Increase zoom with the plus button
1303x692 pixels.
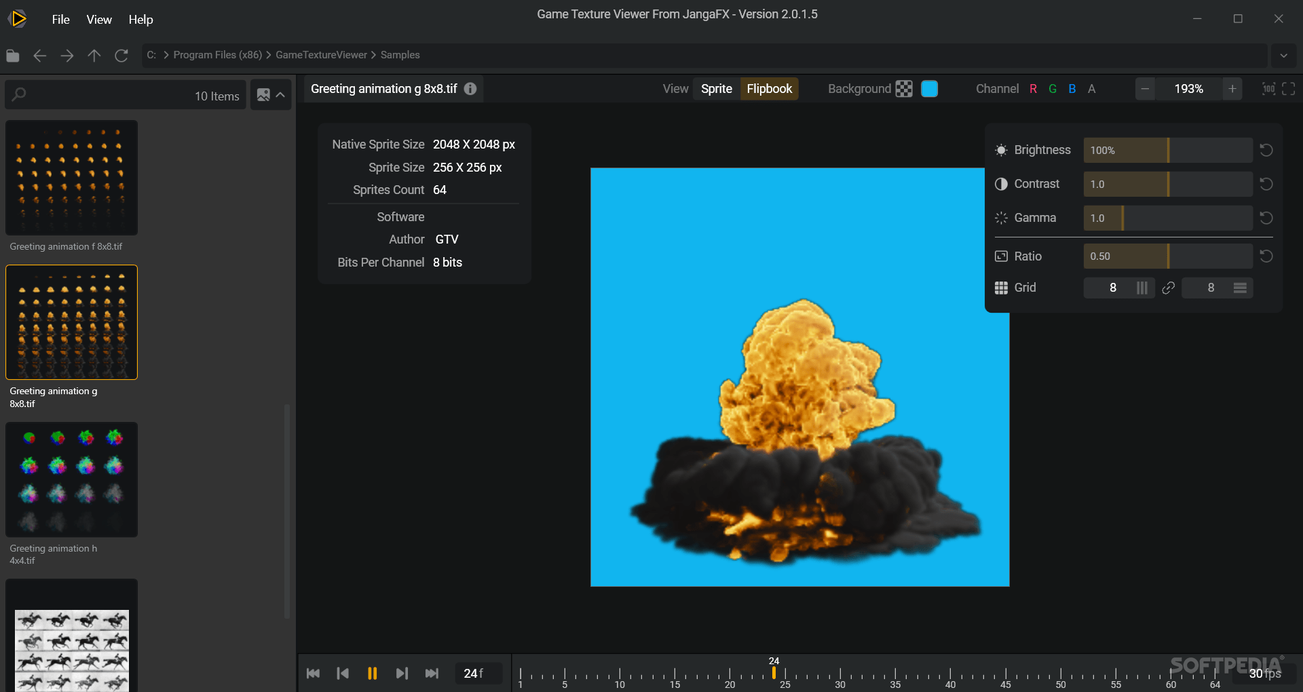click(x=1232, y=88)
